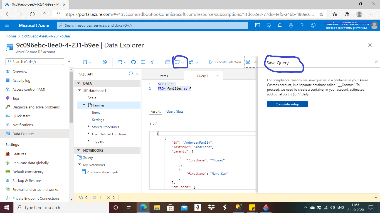Open the Azure notifications bell
The width and height of the screenshot is (380, 213).
(x=280, y=25)
